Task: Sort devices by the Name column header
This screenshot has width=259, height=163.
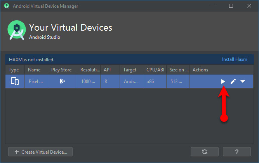Action: click(x=34, y=70)
